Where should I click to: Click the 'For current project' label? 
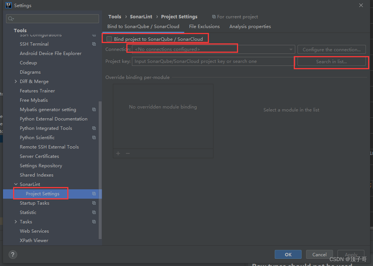tap(237, 17)
